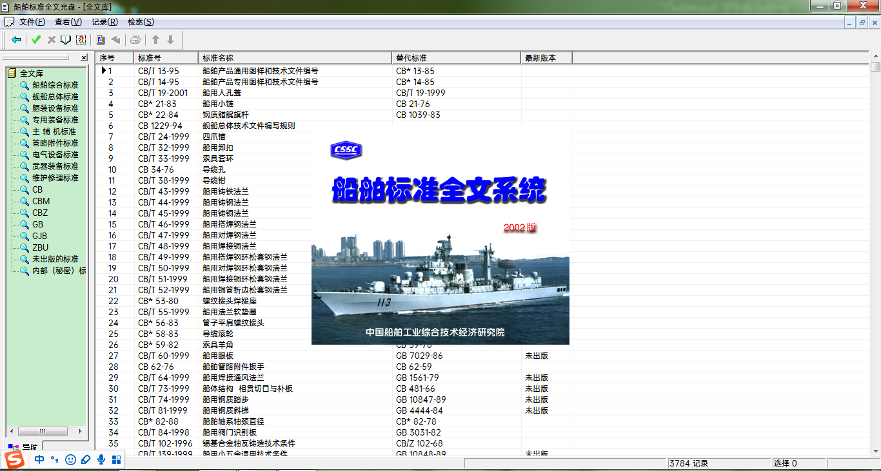Open the emoji smiley panel on the IME bar
The width and height of the screenshot is (881, 471).
pyautogui.click(x=70, y=459)
